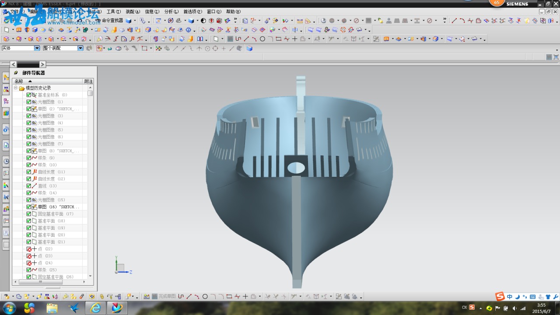Open the 命令查找器 command finder
This screenshot has height=315, width=560.
point(112,21)
